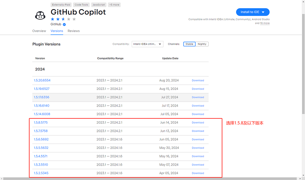Open version 1.5.14.6008
The height and width of the screenshot is (180, 305).
pyautogui.click(x=42, y=114)
